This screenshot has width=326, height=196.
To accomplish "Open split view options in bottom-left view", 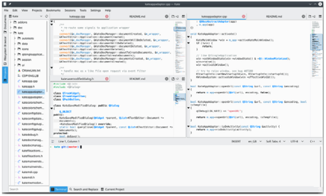I will pyautogui.click(x=184, y=79).
